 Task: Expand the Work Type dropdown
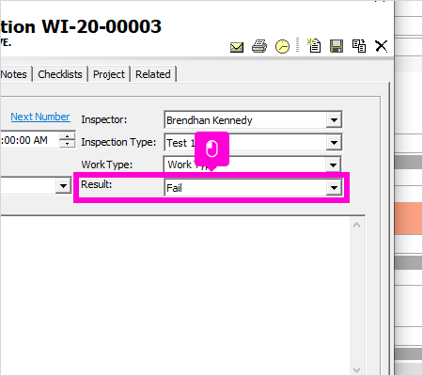tap(333, 164)
